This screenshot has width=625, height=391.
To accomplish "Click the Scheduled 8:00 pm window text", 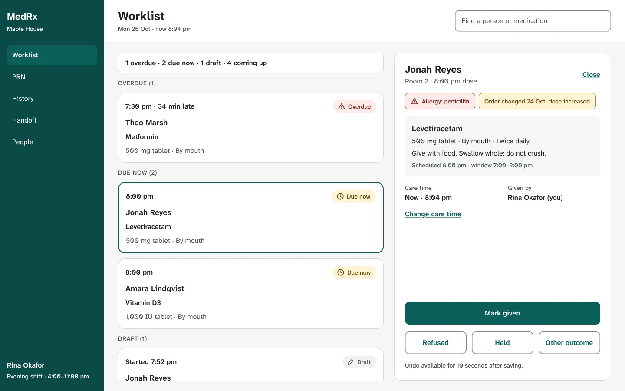I will [472, 165].
